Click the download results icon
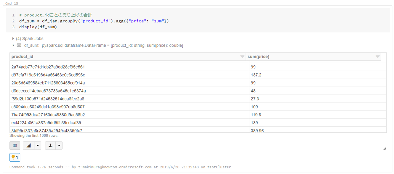Image resolution: width=394 pixels, height=174 pixels. [50, 145]
